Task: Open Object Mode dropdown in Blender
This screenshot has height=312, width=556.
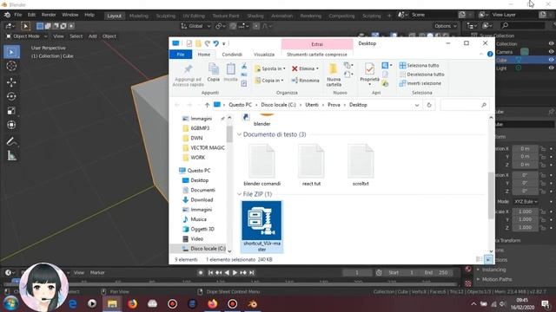Action: click(27, 36)
